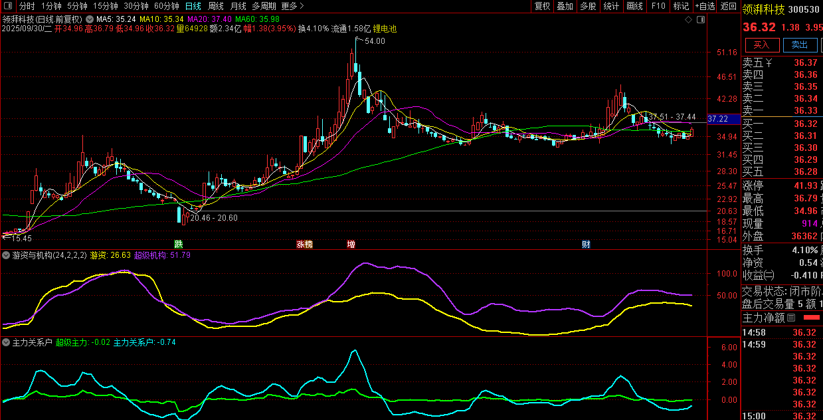This screenshot has width=823, height=420.
Task: Toggle the left sidebar panel icon
Action: [x=7, y=6]
